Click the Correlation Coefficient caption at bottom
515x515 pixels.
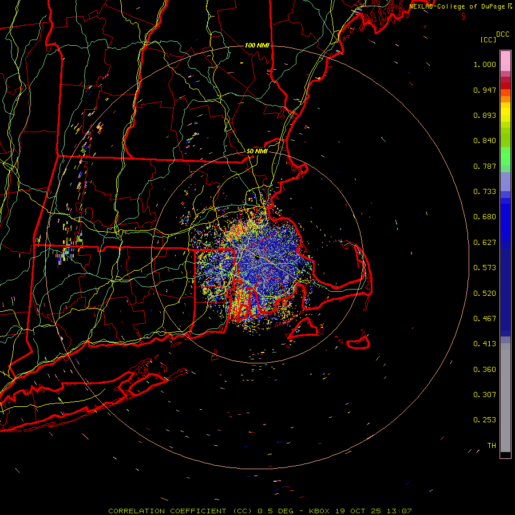260,511
